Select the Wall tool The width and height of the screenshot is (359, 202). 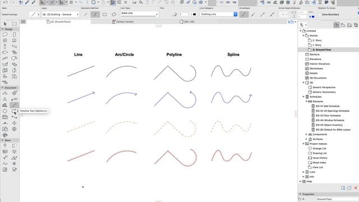click(5, 35)
